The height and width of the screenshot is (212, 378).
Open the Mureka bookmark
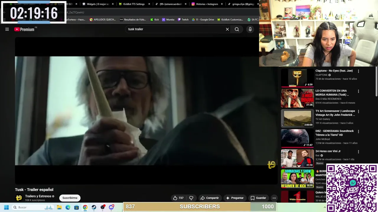pos(168,20)
